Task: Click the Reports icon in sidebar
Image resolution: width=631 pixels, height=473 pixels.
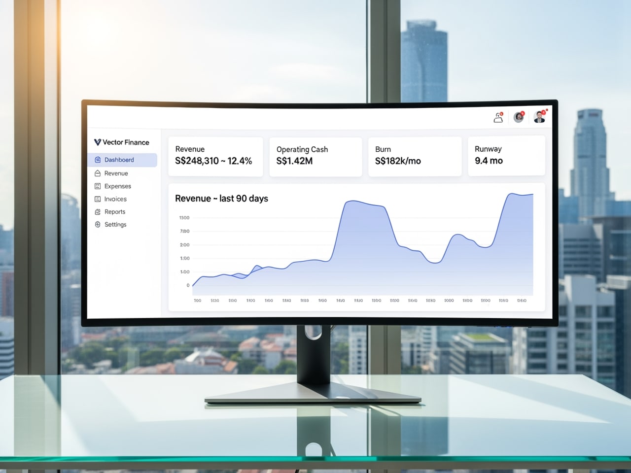Action: click(x=98, y=212)
